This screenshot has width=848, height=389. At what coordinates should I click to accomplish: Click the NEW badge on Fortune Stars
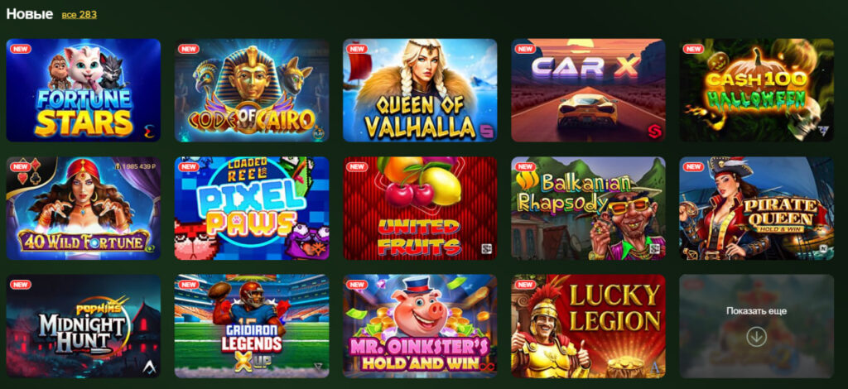click(21, 49)
